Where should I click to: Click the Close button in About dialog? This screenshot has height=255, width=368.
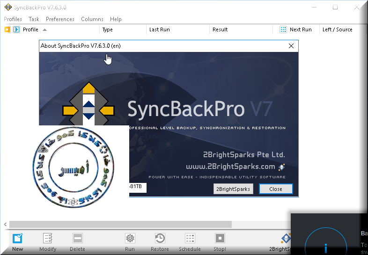click(x=276, y=189)
